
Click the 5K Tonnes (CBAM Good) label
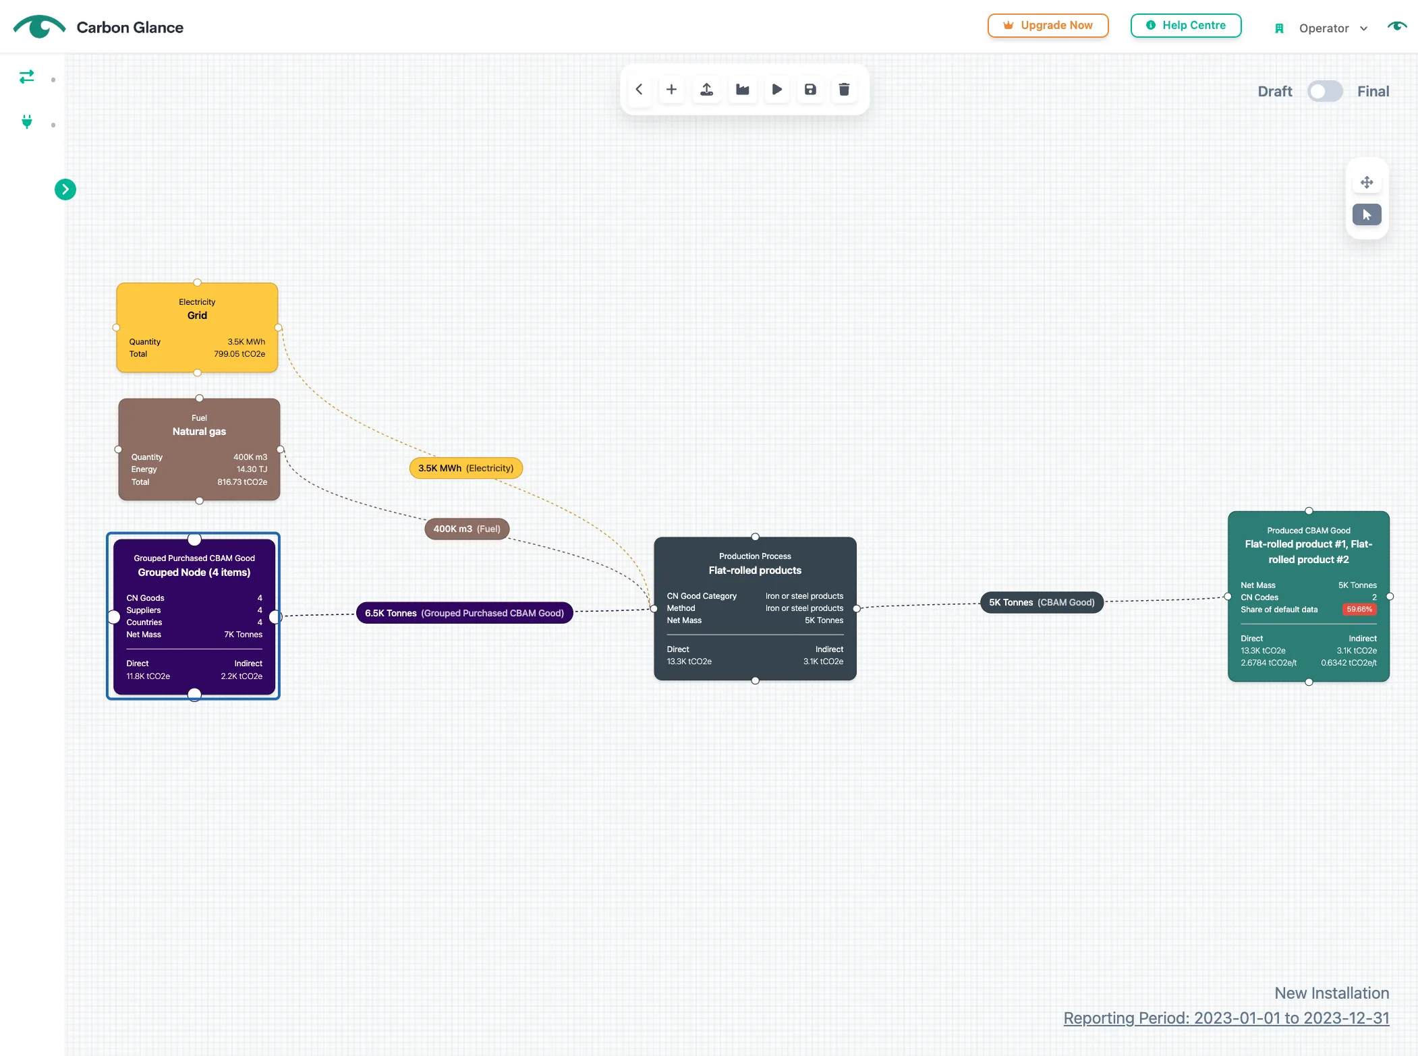click(1042, 602)
